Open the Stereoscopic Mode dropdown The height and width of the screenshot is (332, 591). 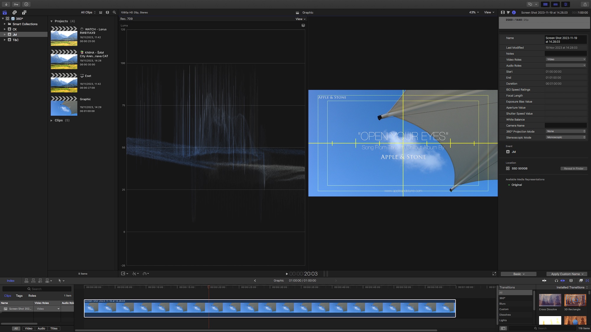[566, 137]
